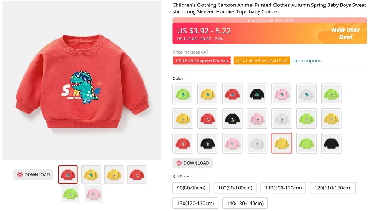Click the New User Deal banner
This screenshot has height=211, width=368.
pos(345,33)
